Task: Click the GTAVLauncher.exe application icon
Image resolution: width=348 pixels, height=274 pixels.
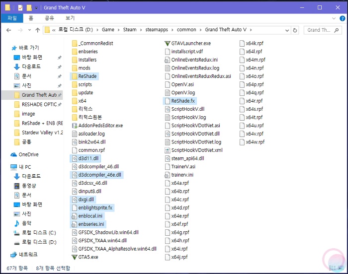Action: (168, 44)
